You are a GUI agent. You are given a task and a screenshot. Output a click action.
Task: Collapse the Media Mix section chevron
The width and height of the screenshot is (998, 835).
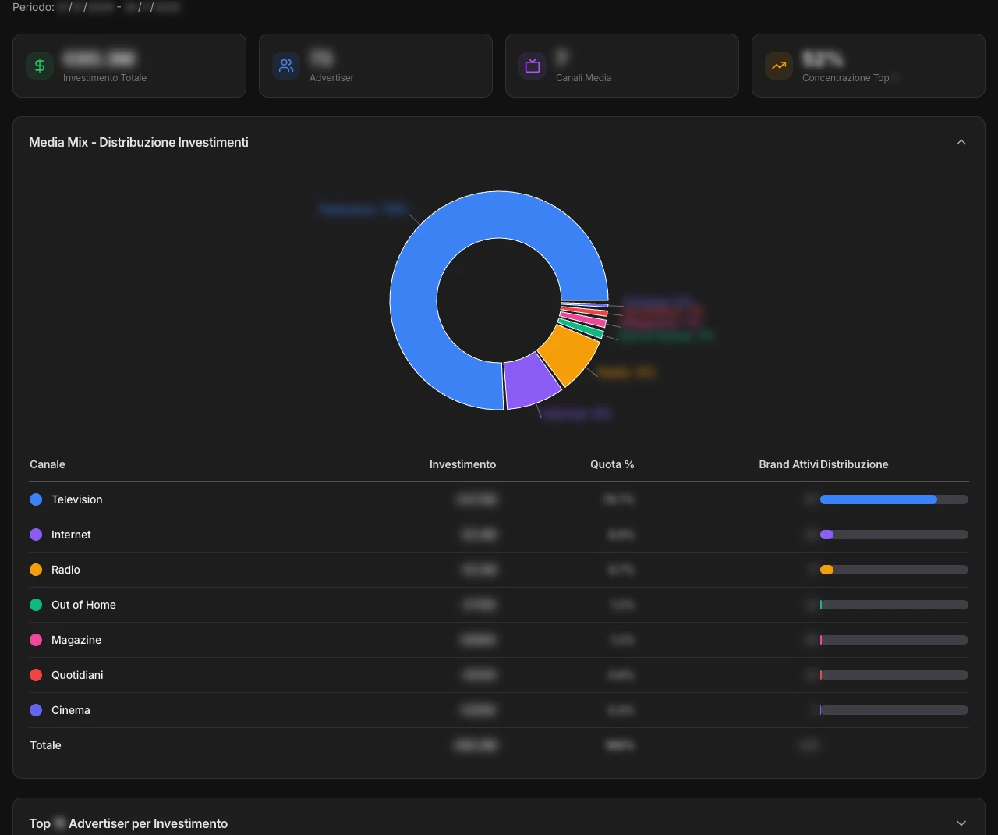tap(961, 142)
